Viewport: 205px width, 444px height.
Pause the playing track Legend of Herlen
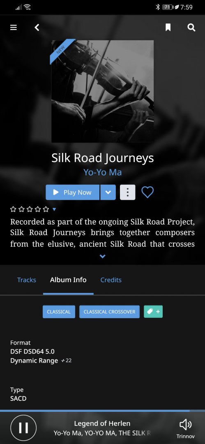(x=23, y=428)
